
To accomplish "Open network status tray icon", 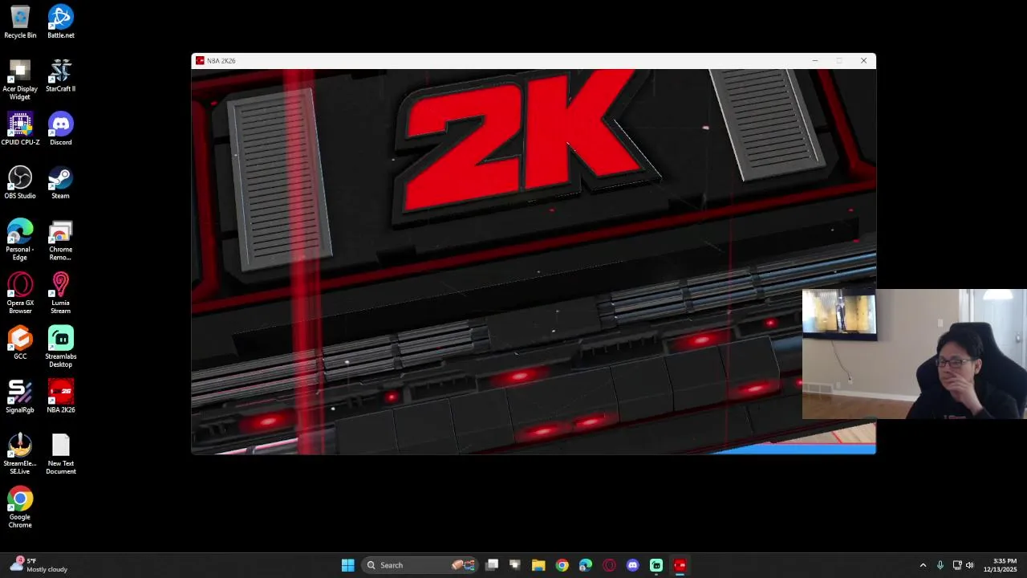I will coord(957,565).
